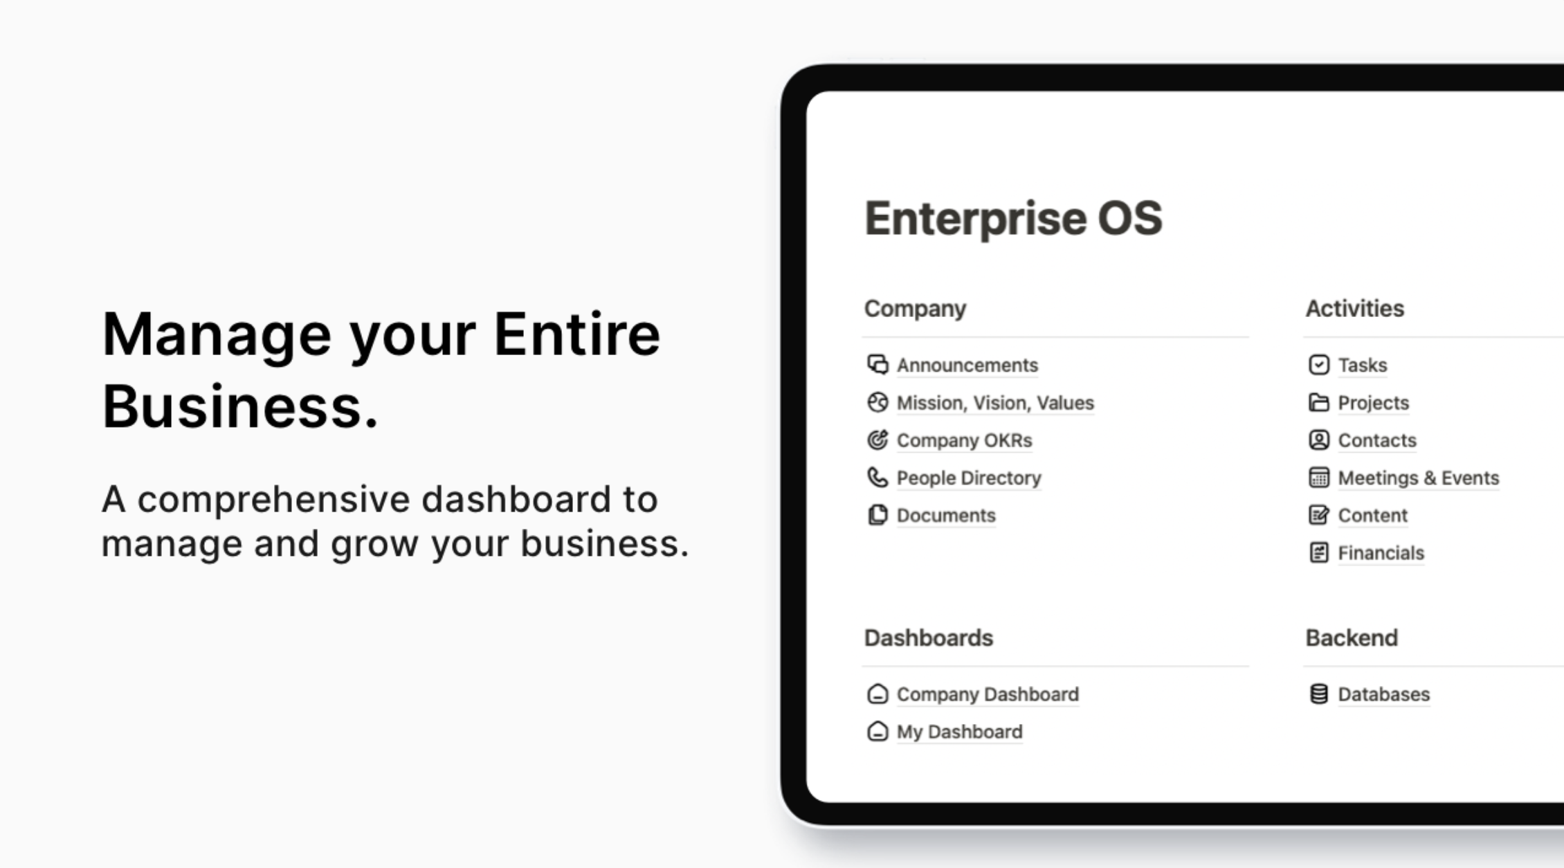Access the People Directory
The width and height of the screenshot is (1564, 868).
(x=969, y=478)
